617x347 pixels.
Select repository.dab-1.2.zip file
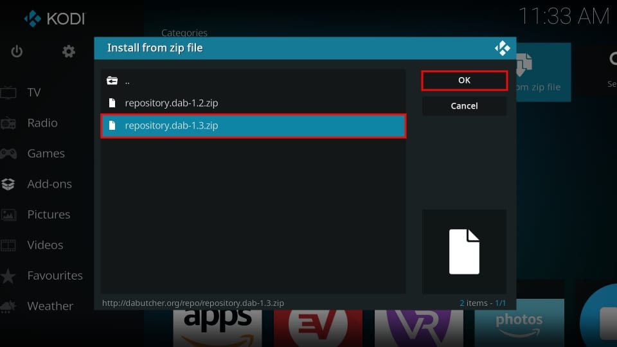[x=253, y=103]
